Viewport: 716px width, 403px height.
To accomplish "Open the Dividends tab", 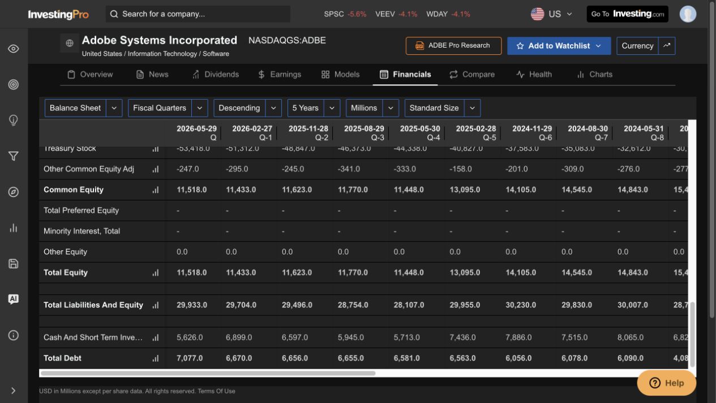I will [215, 74].
